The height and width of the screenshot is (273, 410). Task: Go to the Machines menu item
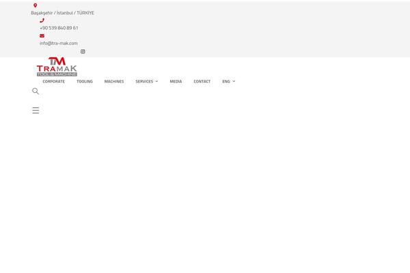click(114, 81)
